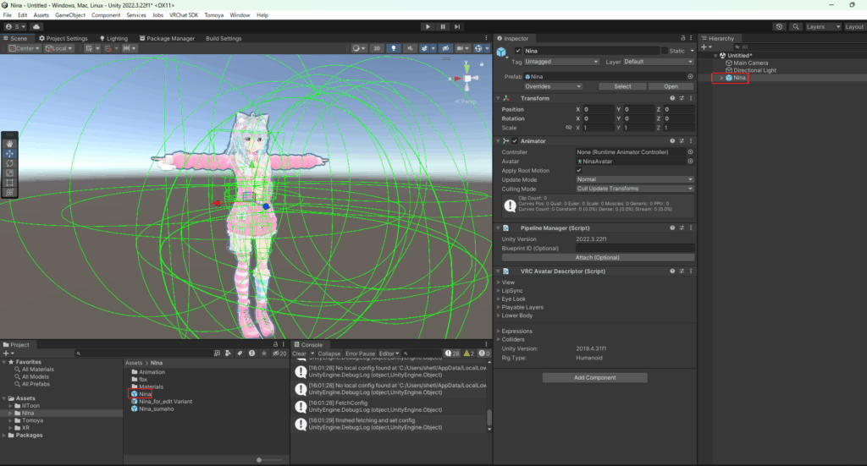Screen dimensions: 867x466
Task: Open the Tag dropdown showing Untagged
Action: point(561,62)
